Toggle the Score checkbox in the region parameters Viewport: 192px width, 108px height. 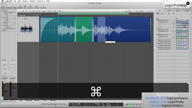pyautogui.click(x=9, y=27)
